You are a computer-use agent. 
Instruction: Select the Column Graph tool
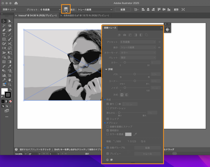[x=4, y=75]
